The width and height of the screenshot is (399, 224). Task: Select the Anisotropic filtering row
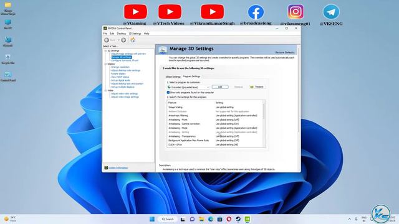[215, 116]
